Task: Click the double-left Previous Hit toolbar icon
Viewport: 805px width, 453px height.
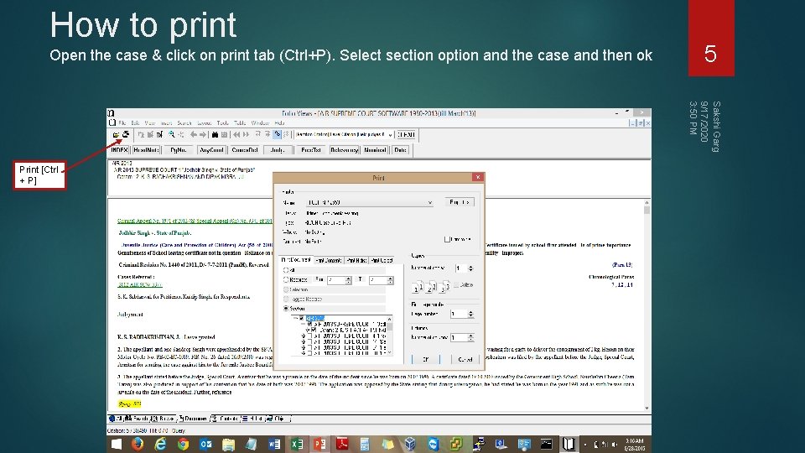Action: click(x=236, y=134)
